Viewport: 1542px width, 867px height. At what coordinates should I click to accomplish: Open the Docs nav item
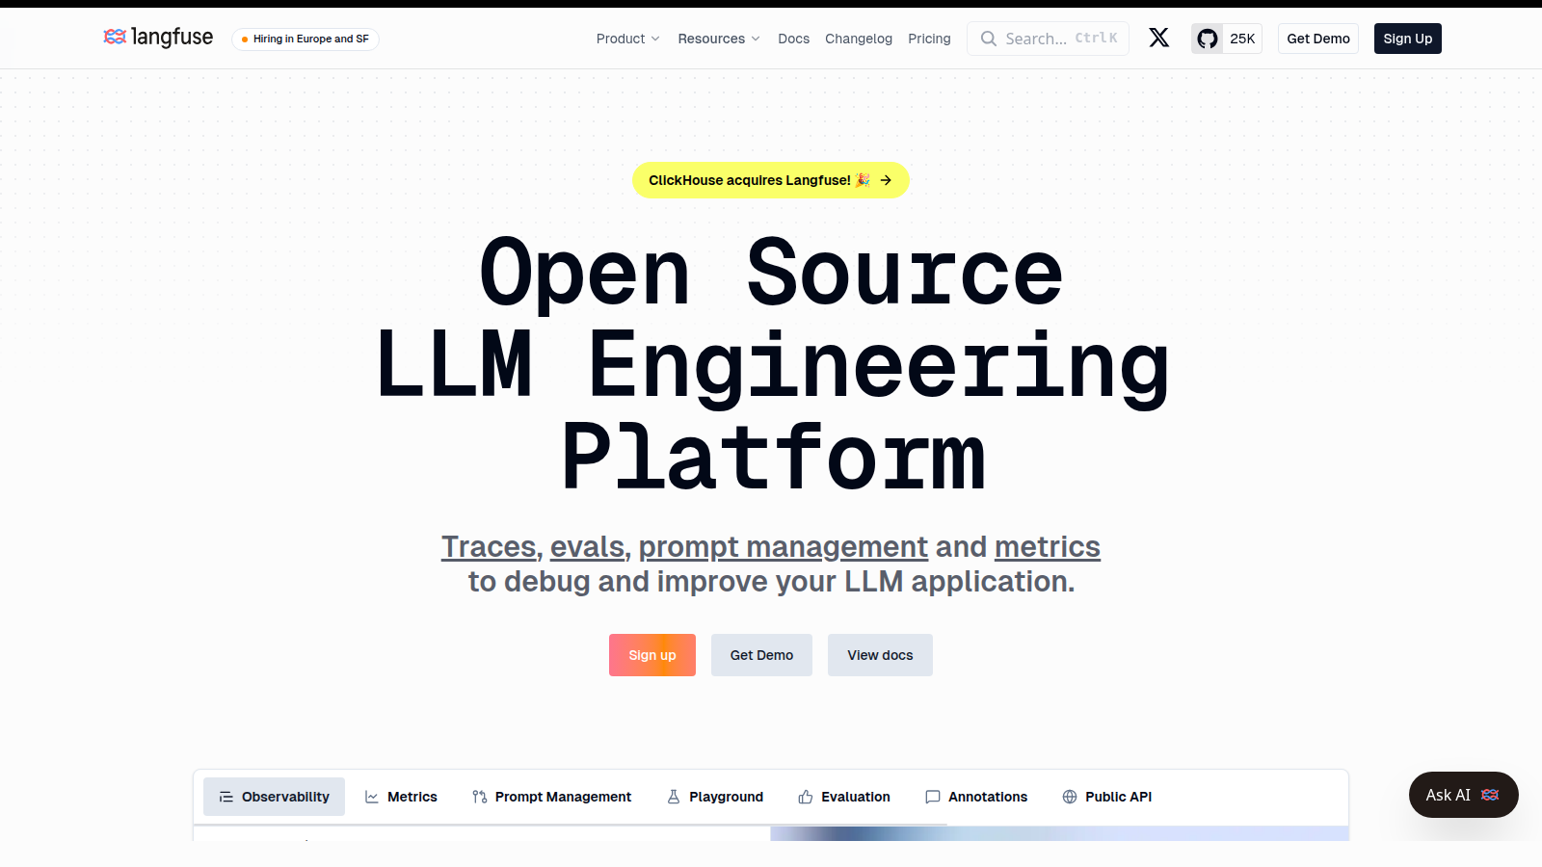pyautogui.click(x=794, y=39)
